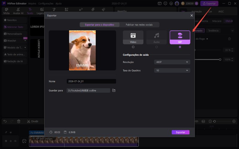Viewport: 239px width, 149px height.
Task: Toggle eye visibility of text track
Action: pos(11,132)
